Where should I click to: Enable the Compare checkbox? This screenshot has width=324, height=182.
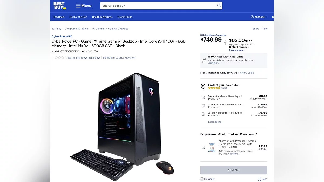click(202, 179)
